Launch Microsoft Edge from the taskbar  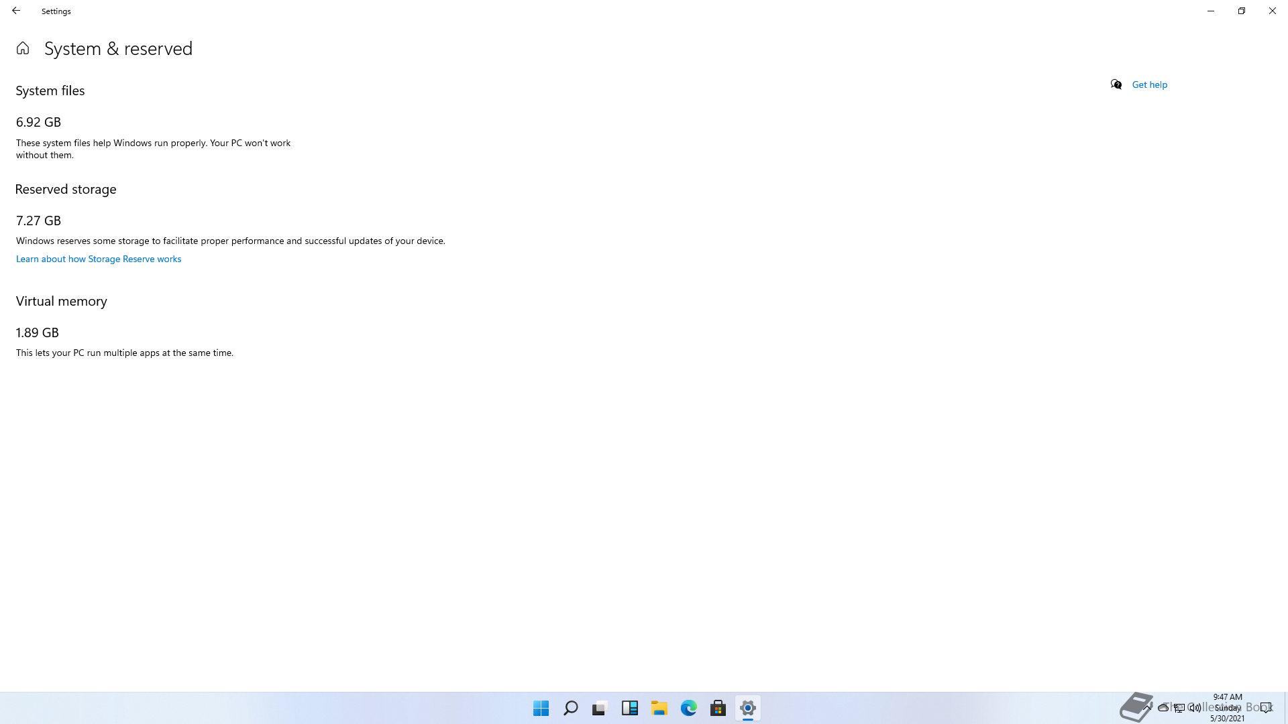tap(689, 708)
